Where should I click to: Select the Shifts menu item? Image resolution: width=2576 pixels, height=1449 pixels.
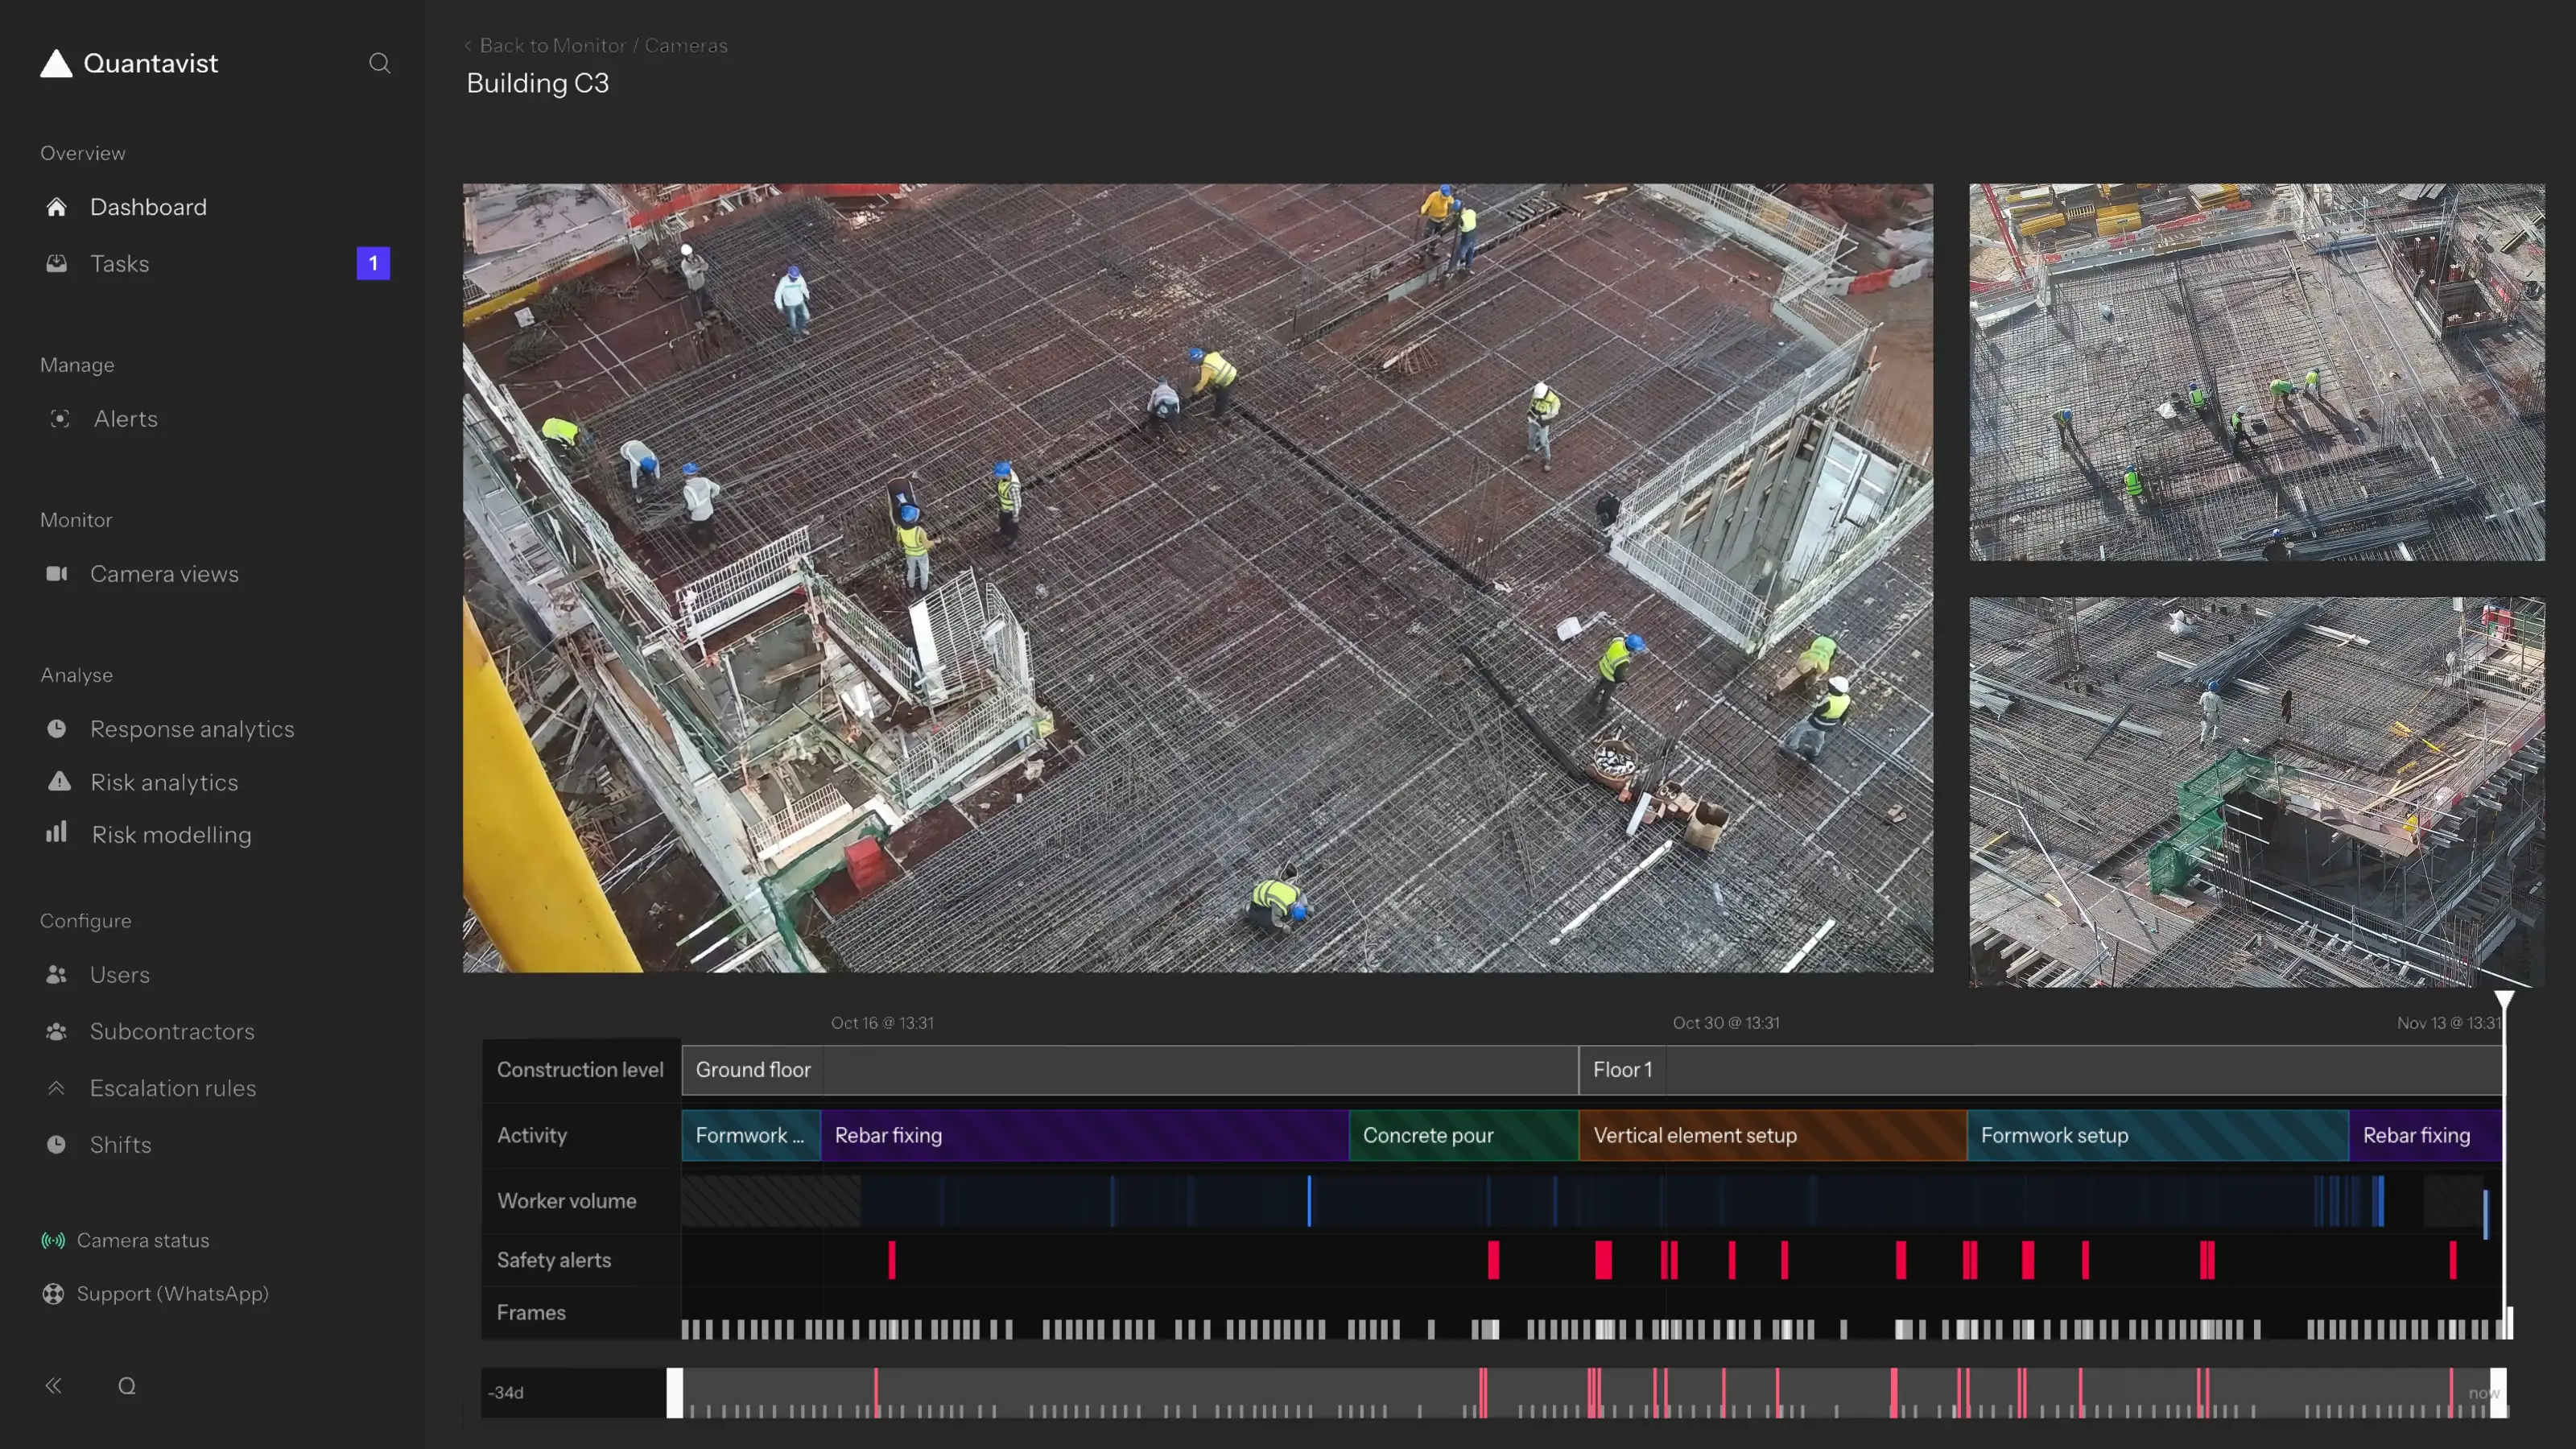point(120,1145)
